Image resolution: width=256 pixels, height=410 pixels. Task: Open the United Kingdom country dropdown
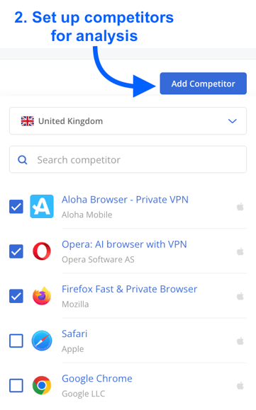[x=128, y=121]
